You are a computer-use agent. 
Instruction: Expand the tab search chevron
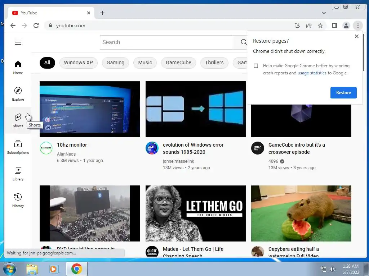324,13
